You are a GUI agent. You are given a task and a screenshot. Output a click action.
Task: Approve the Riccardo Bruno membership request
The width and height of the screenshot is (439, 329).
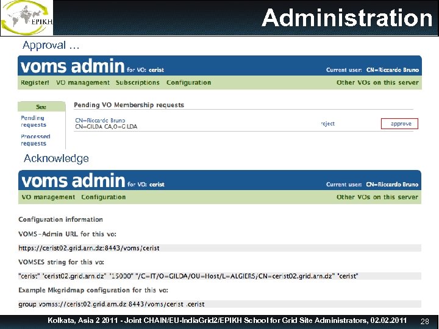coord(399,124)
